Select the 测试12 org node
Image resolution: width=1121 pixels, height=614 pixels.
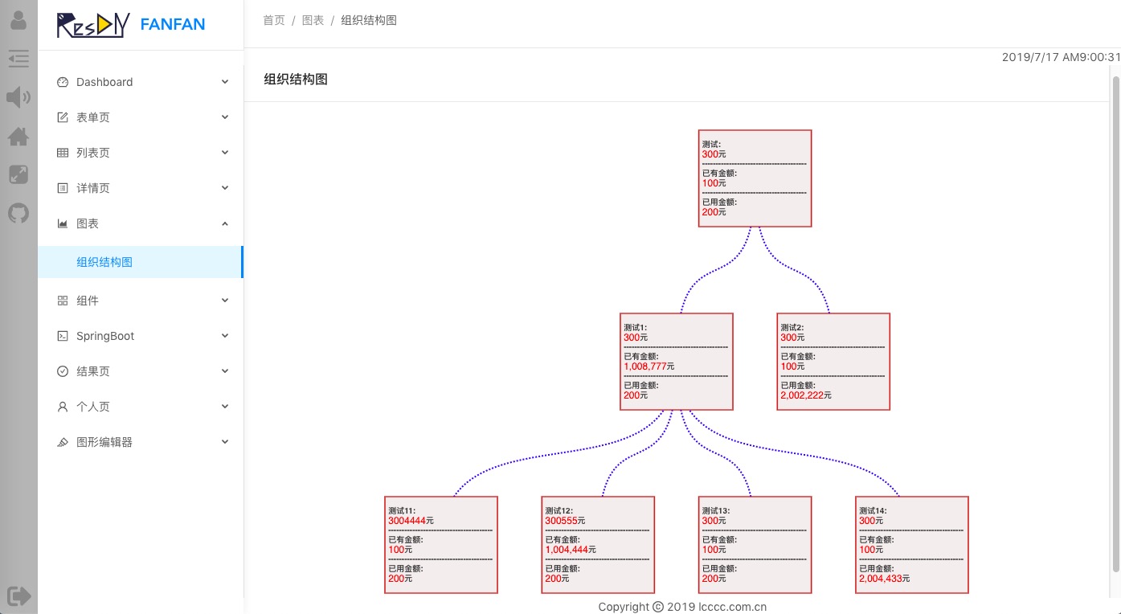pyautogui.click(x=598, y=545)
